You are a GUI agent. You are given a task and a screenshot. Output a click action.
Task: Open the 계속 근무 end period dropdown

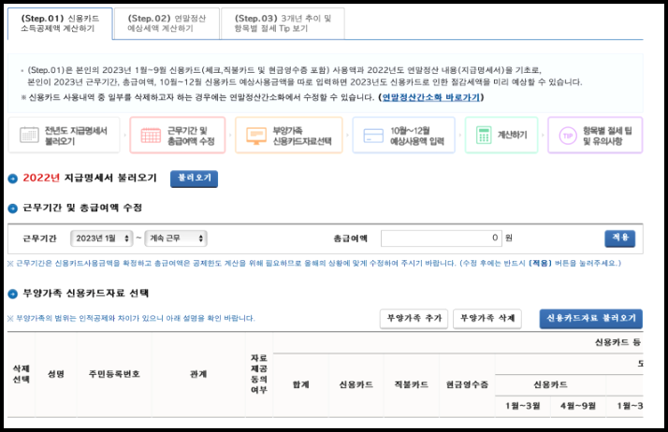[x=176, y=238]
